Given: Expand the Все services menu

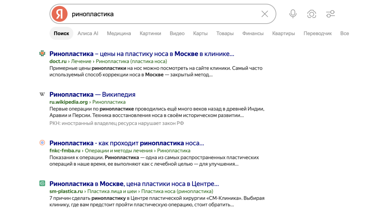Looking at the screenshot, I should click(x=344, y=33).
